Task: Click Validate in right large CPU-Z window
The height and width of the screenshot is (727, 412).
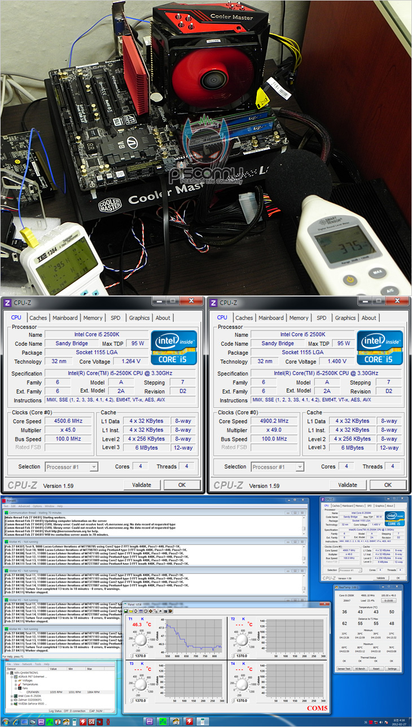Action: click(x=348, y=485)
